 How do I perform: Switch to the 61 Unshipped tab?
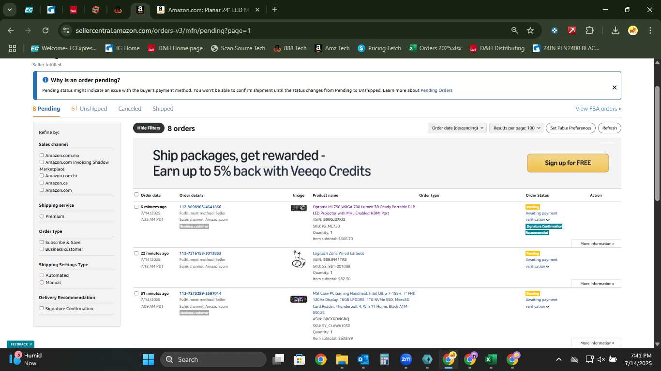coord(89,109)
